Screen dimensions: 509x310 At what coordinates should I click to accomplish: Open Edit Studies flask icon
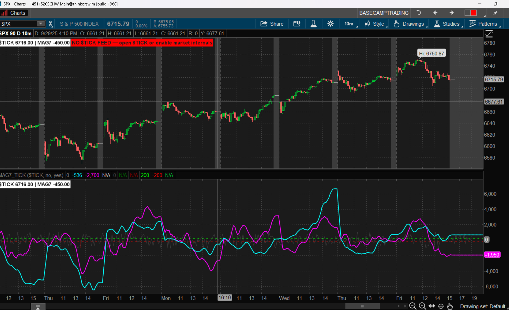click(314, 24)
